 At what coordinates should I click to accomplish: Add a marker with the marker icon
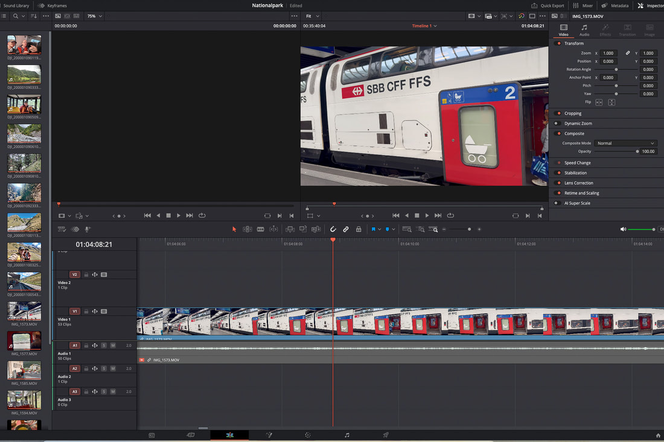pos(374,229)
